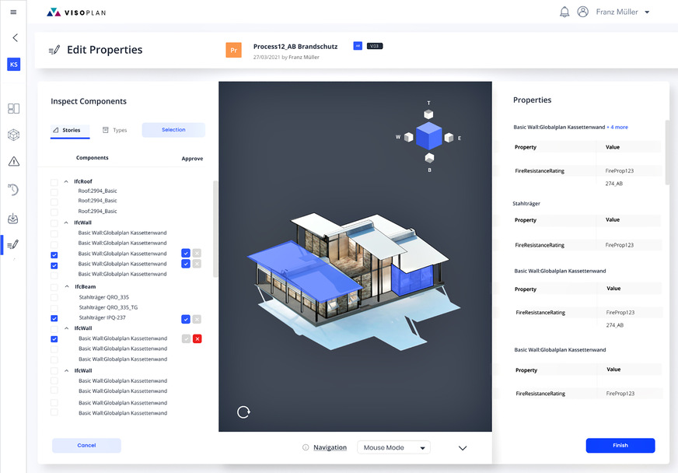
Task: Open the history clock sidebar icon
Action: 13,190
